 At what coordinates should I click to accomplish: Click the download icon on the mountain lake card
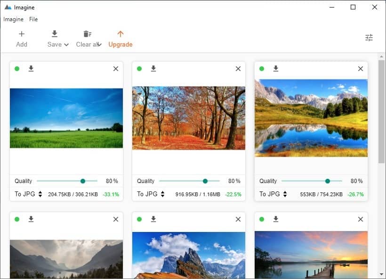pos(275,68)
